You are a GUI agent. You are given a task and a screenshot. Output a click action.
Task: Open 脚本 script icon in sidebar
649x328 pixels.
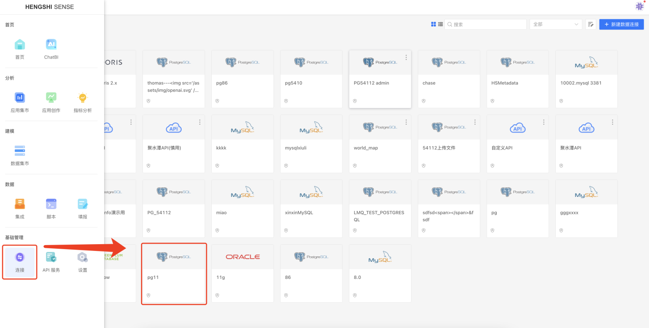tap(51, 204)
